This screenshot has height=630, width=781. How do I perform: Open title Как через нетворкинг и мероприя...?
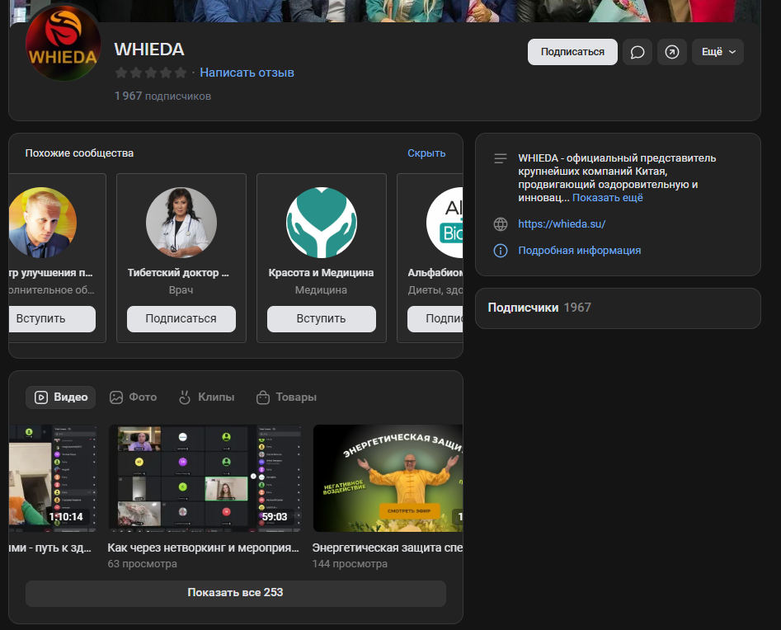[203, 548]
